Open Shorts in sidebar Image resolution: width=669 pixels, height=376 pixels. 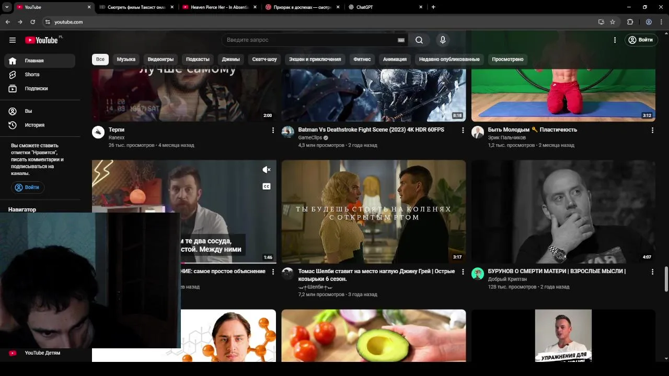(40, 75)
